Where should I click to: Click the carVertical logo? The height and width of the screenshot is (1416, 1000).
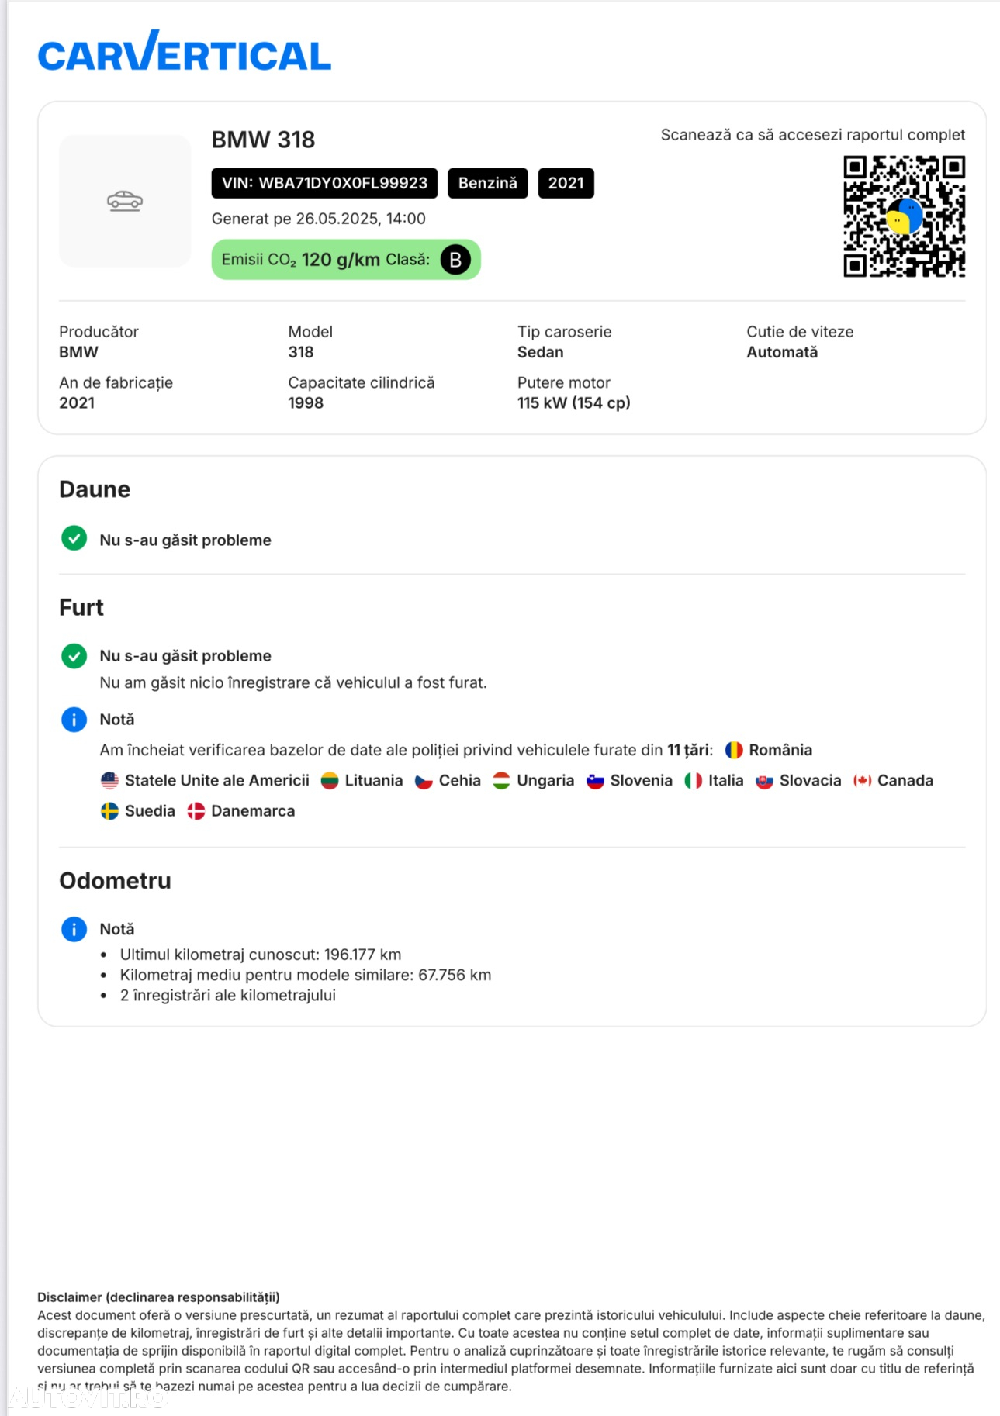coord(185,51)
